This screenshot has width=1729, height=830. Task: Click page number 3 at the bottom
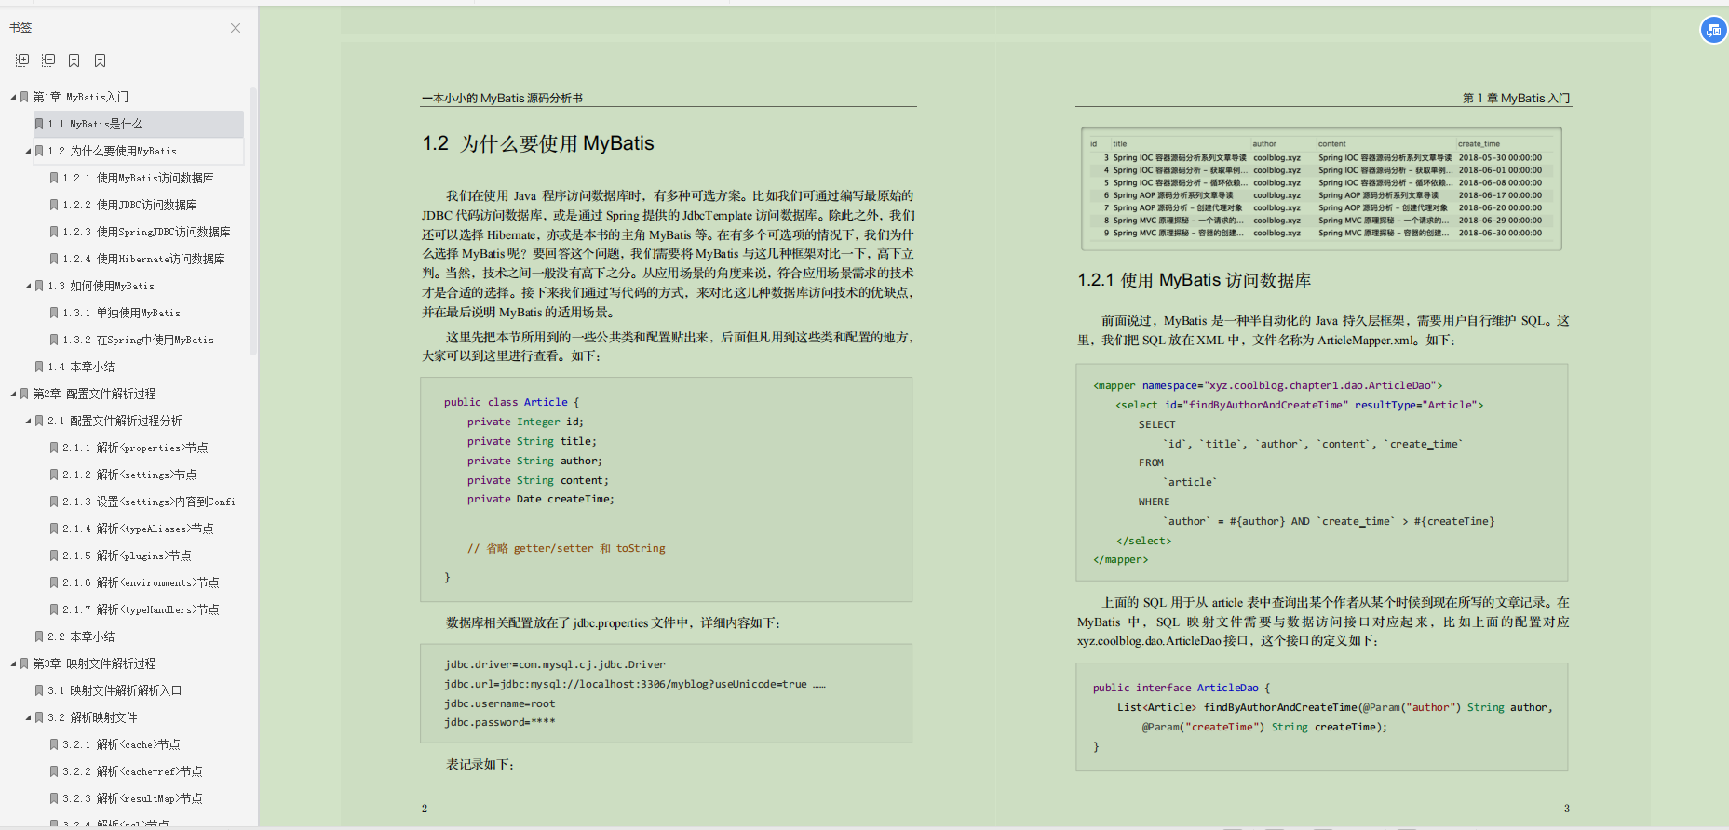[x=1567, y=809]
